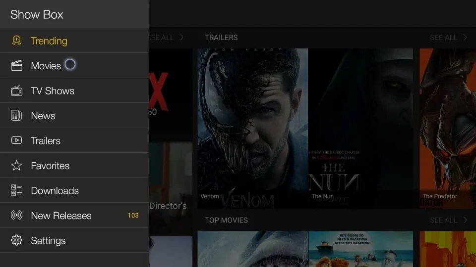The width and height of the screenshot is (476, 267).
Task: Select Trailers in the side menu
Action: 74,140
